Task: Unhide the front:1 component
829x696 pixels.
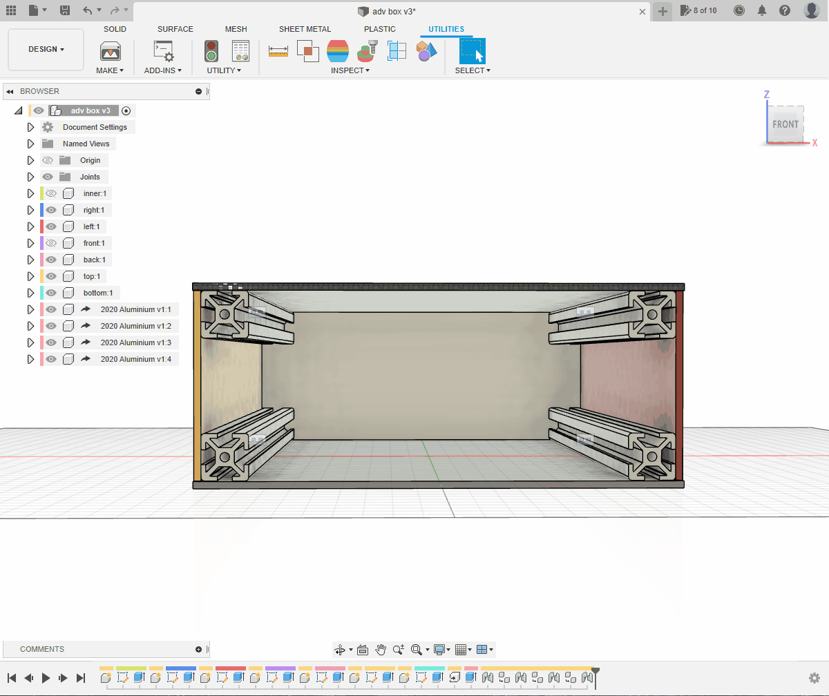Action: (51, 243)
